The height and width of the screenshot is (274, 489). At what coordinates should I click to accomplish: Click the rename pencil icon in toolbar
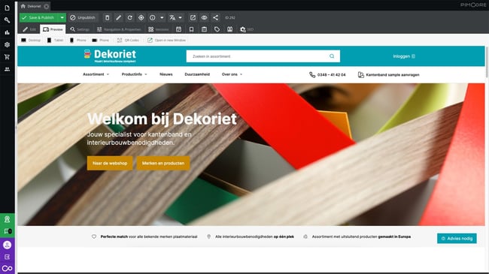coord(119,18)
